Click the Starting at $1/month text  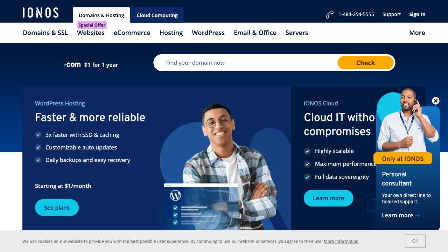coord(63,186)
